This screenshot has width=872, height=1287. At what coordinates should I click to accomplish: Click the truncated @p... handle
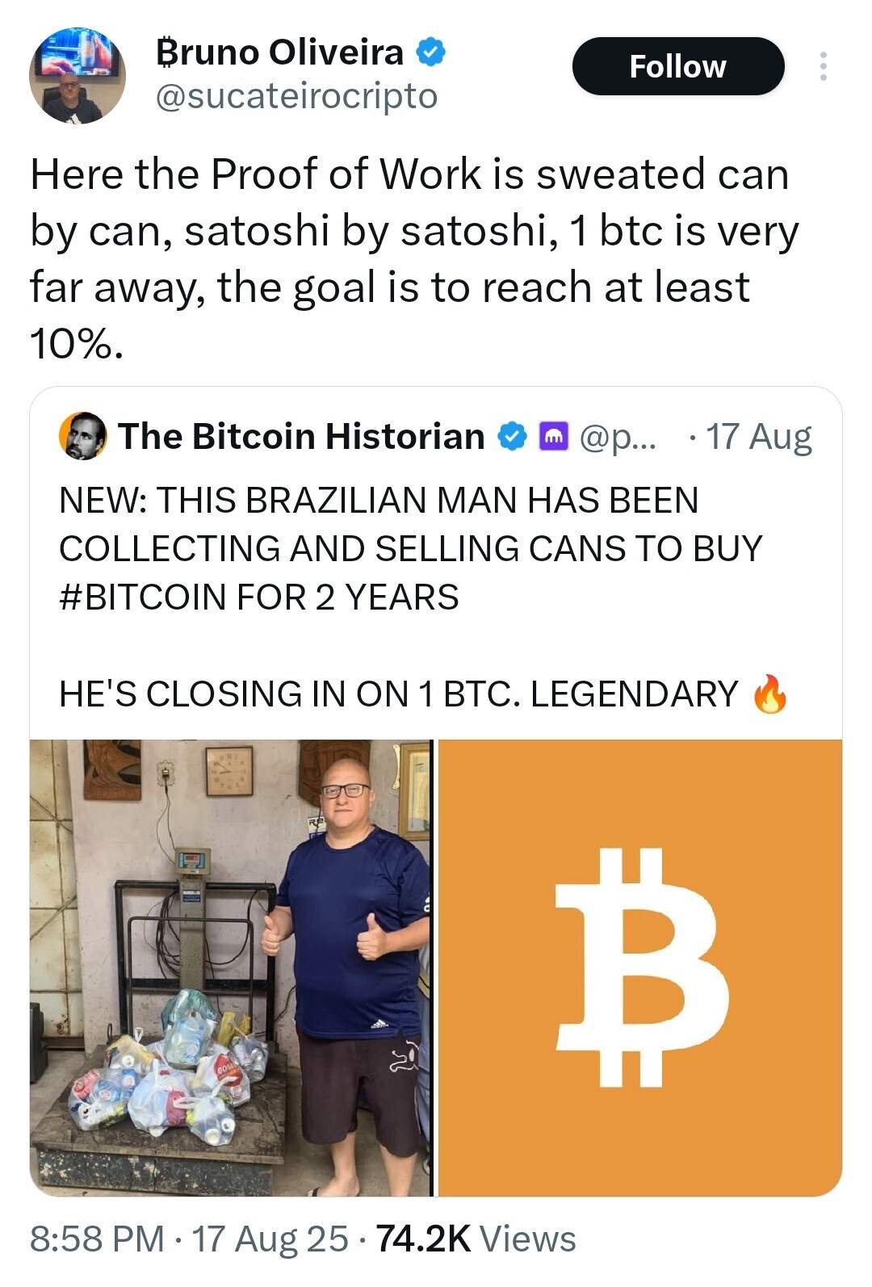pyautogui.click(x=618, y=437)
